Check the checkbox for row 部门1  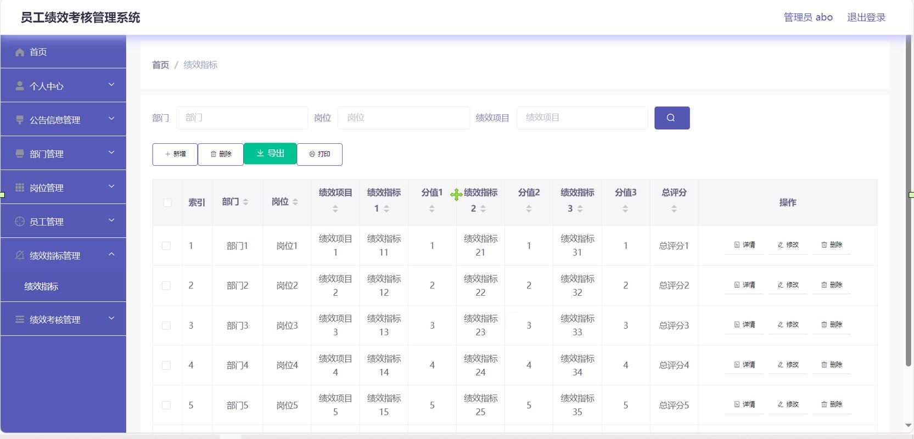[x=166, y=246]
